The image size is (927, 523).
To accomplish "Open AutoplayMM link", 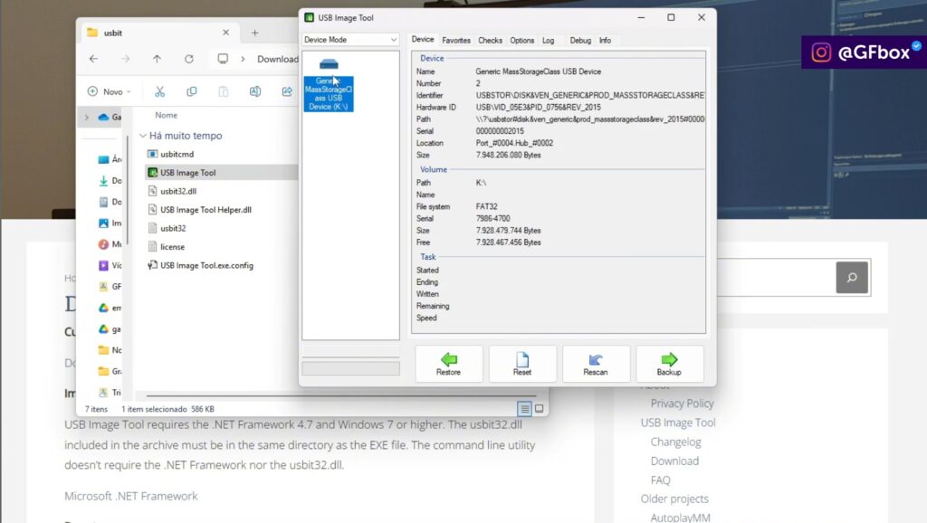I will pos(681,517).
